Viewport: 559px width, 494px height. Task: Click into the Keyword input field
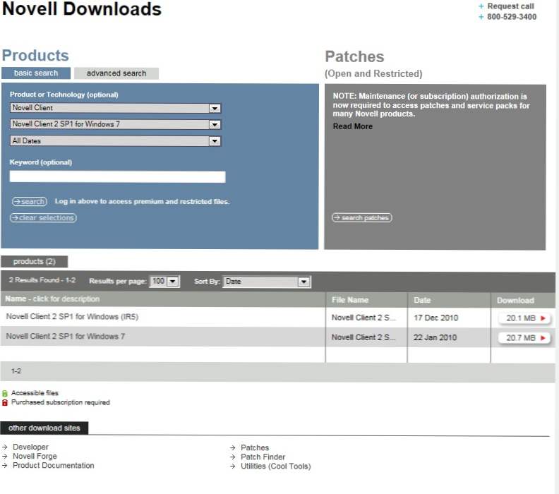pos(117,177)
